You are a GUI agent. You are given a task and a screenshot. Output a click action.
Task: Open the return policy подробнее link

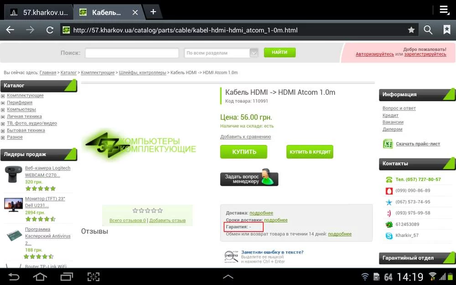(340, 234)
